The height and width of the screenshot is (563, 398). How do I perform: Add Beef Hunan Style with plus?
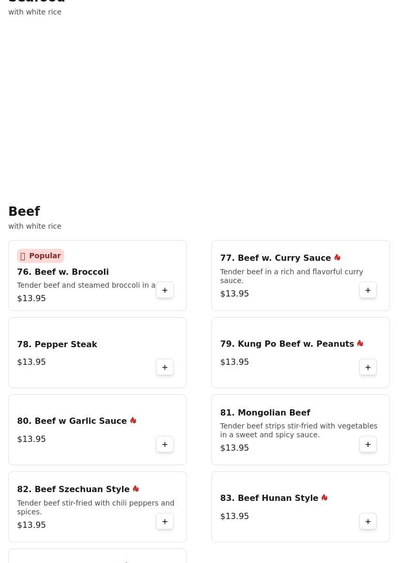(368, 522)
